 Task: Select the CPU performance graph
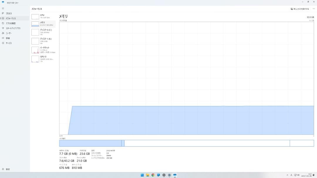click(43, 16)
